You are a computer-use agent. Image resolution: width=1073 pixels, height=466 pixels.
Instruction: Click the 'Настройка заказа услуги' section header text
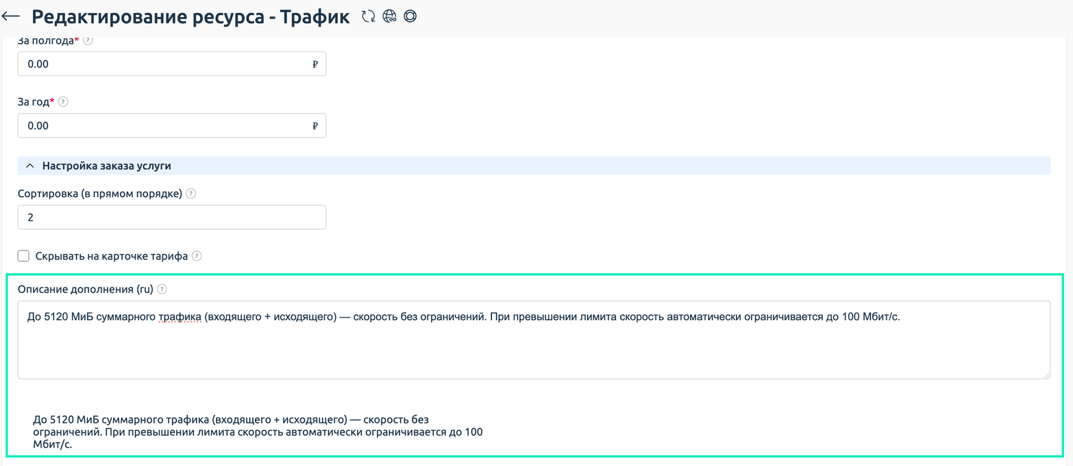106,166
